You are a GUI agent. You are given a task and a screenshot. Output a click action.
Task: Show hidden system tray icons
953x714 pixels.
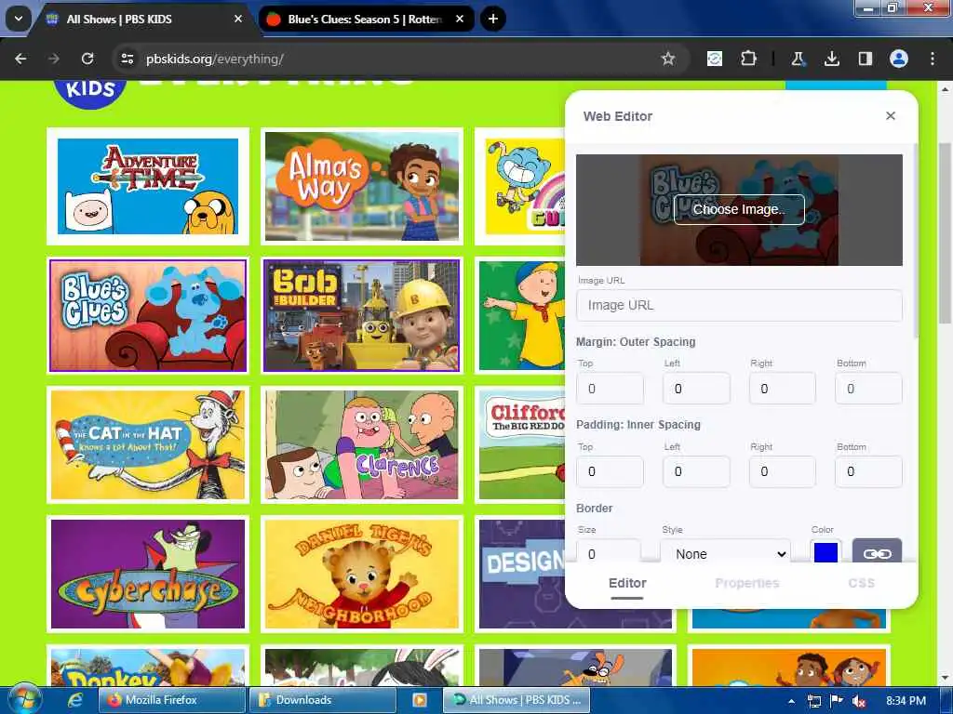pos(791,701)
